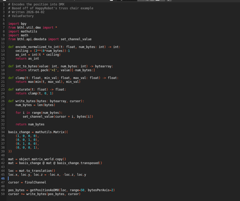The width and height of the screenshot is (240, 201).
Task: Click the comment mentioning HappyRobot's truss chair example
Action: [x=51, y=8]
